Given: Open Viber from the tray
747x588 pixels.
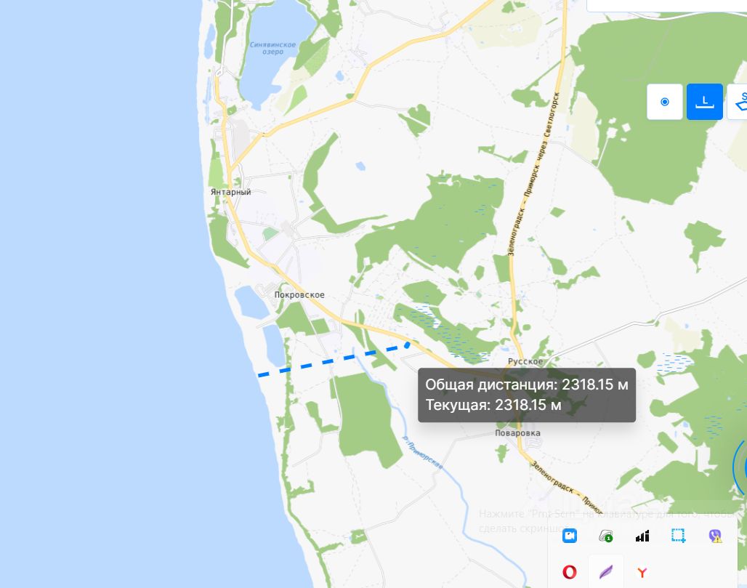Looking at the screenshot, I should pyautogui.click(x=714, y=536).
